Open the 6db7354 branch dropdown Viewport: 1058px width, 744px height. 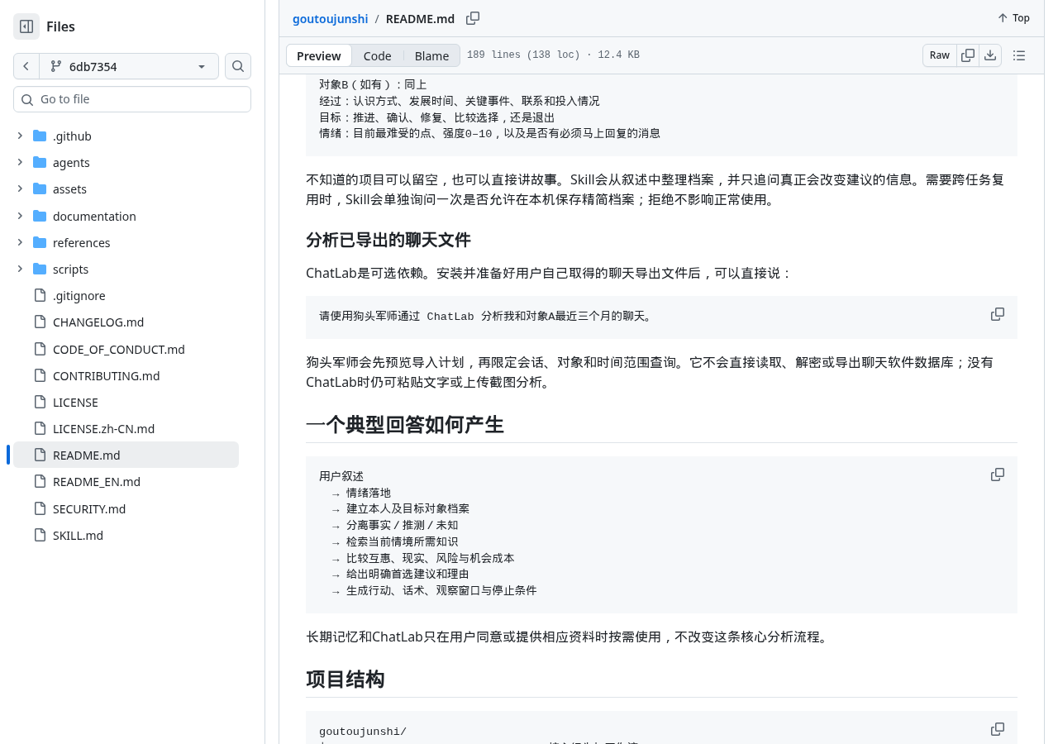click(129, 66)
